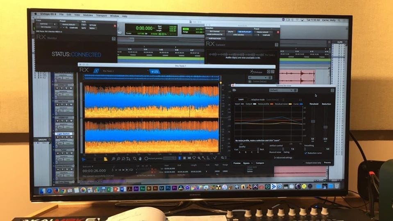Screen dimensions: 393x221
Task: Select the Magic wand tool
Action: tap(204, 158)
